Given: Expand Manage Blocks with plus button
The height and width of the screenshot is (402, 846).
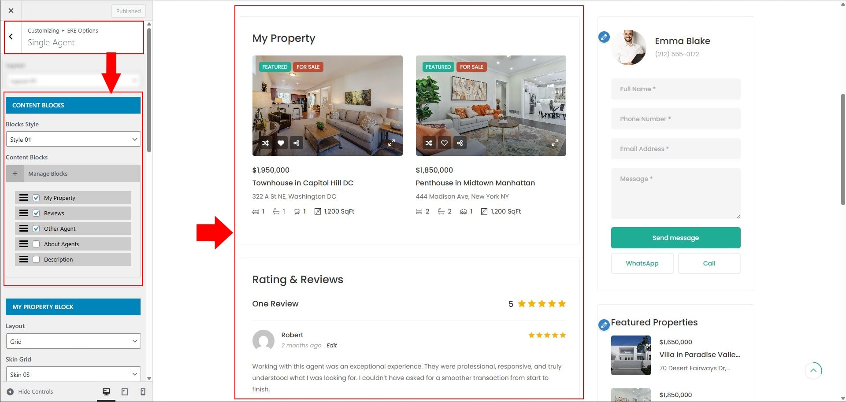Looking at the screenshot, I should (15, 174).
